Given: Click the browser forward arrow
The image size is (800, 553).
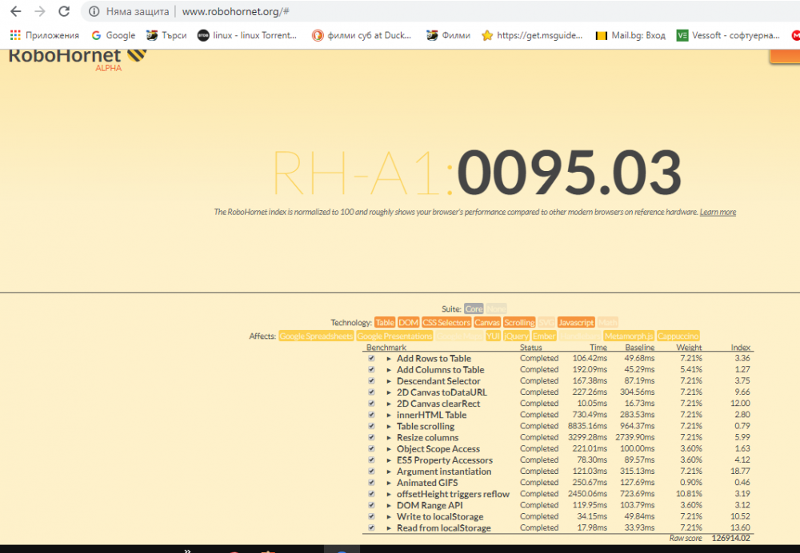Looking at the screenshot, I should click(40, 11).
